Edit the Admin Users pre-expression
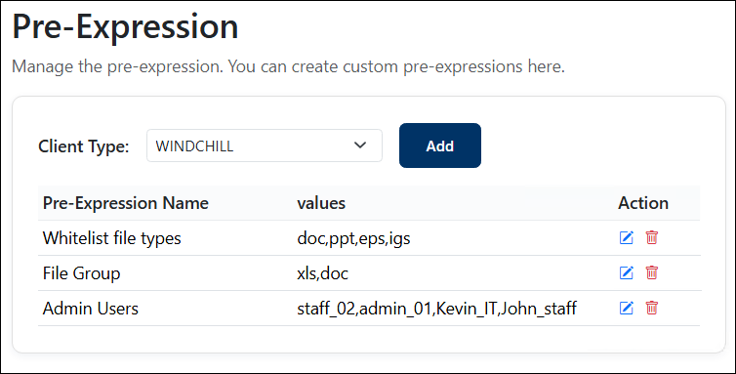This screenshot has height=374, width=736. 626,309
